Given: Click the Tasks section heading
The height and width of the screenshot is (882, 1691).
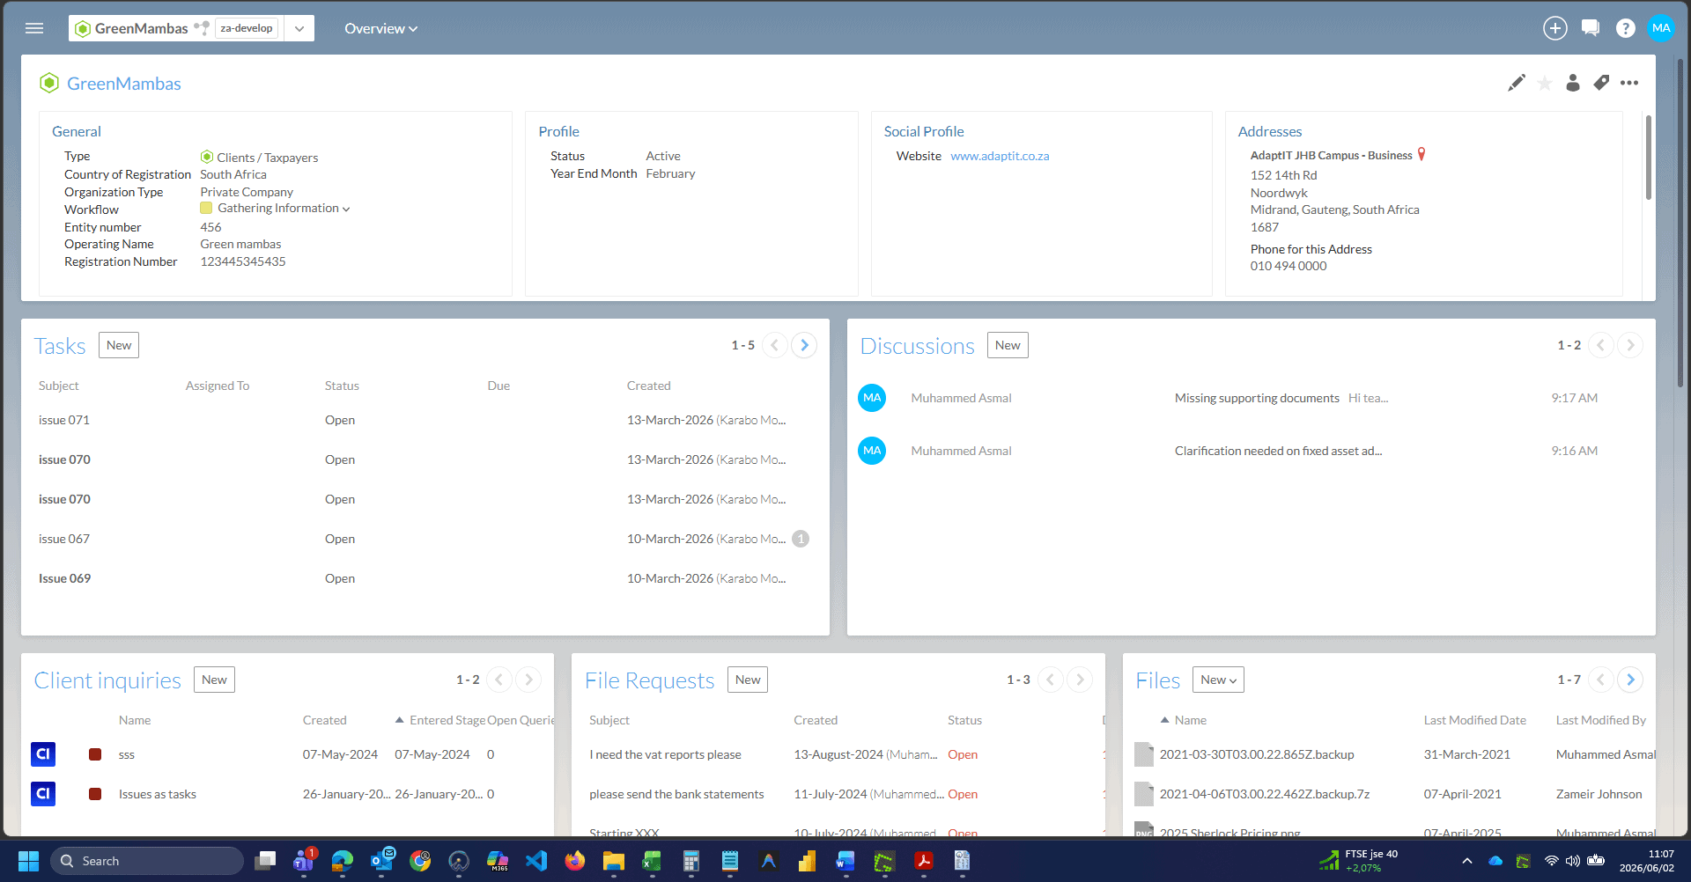Looking at the screenshot, I should pyautogui.click(x=60, y=346).
